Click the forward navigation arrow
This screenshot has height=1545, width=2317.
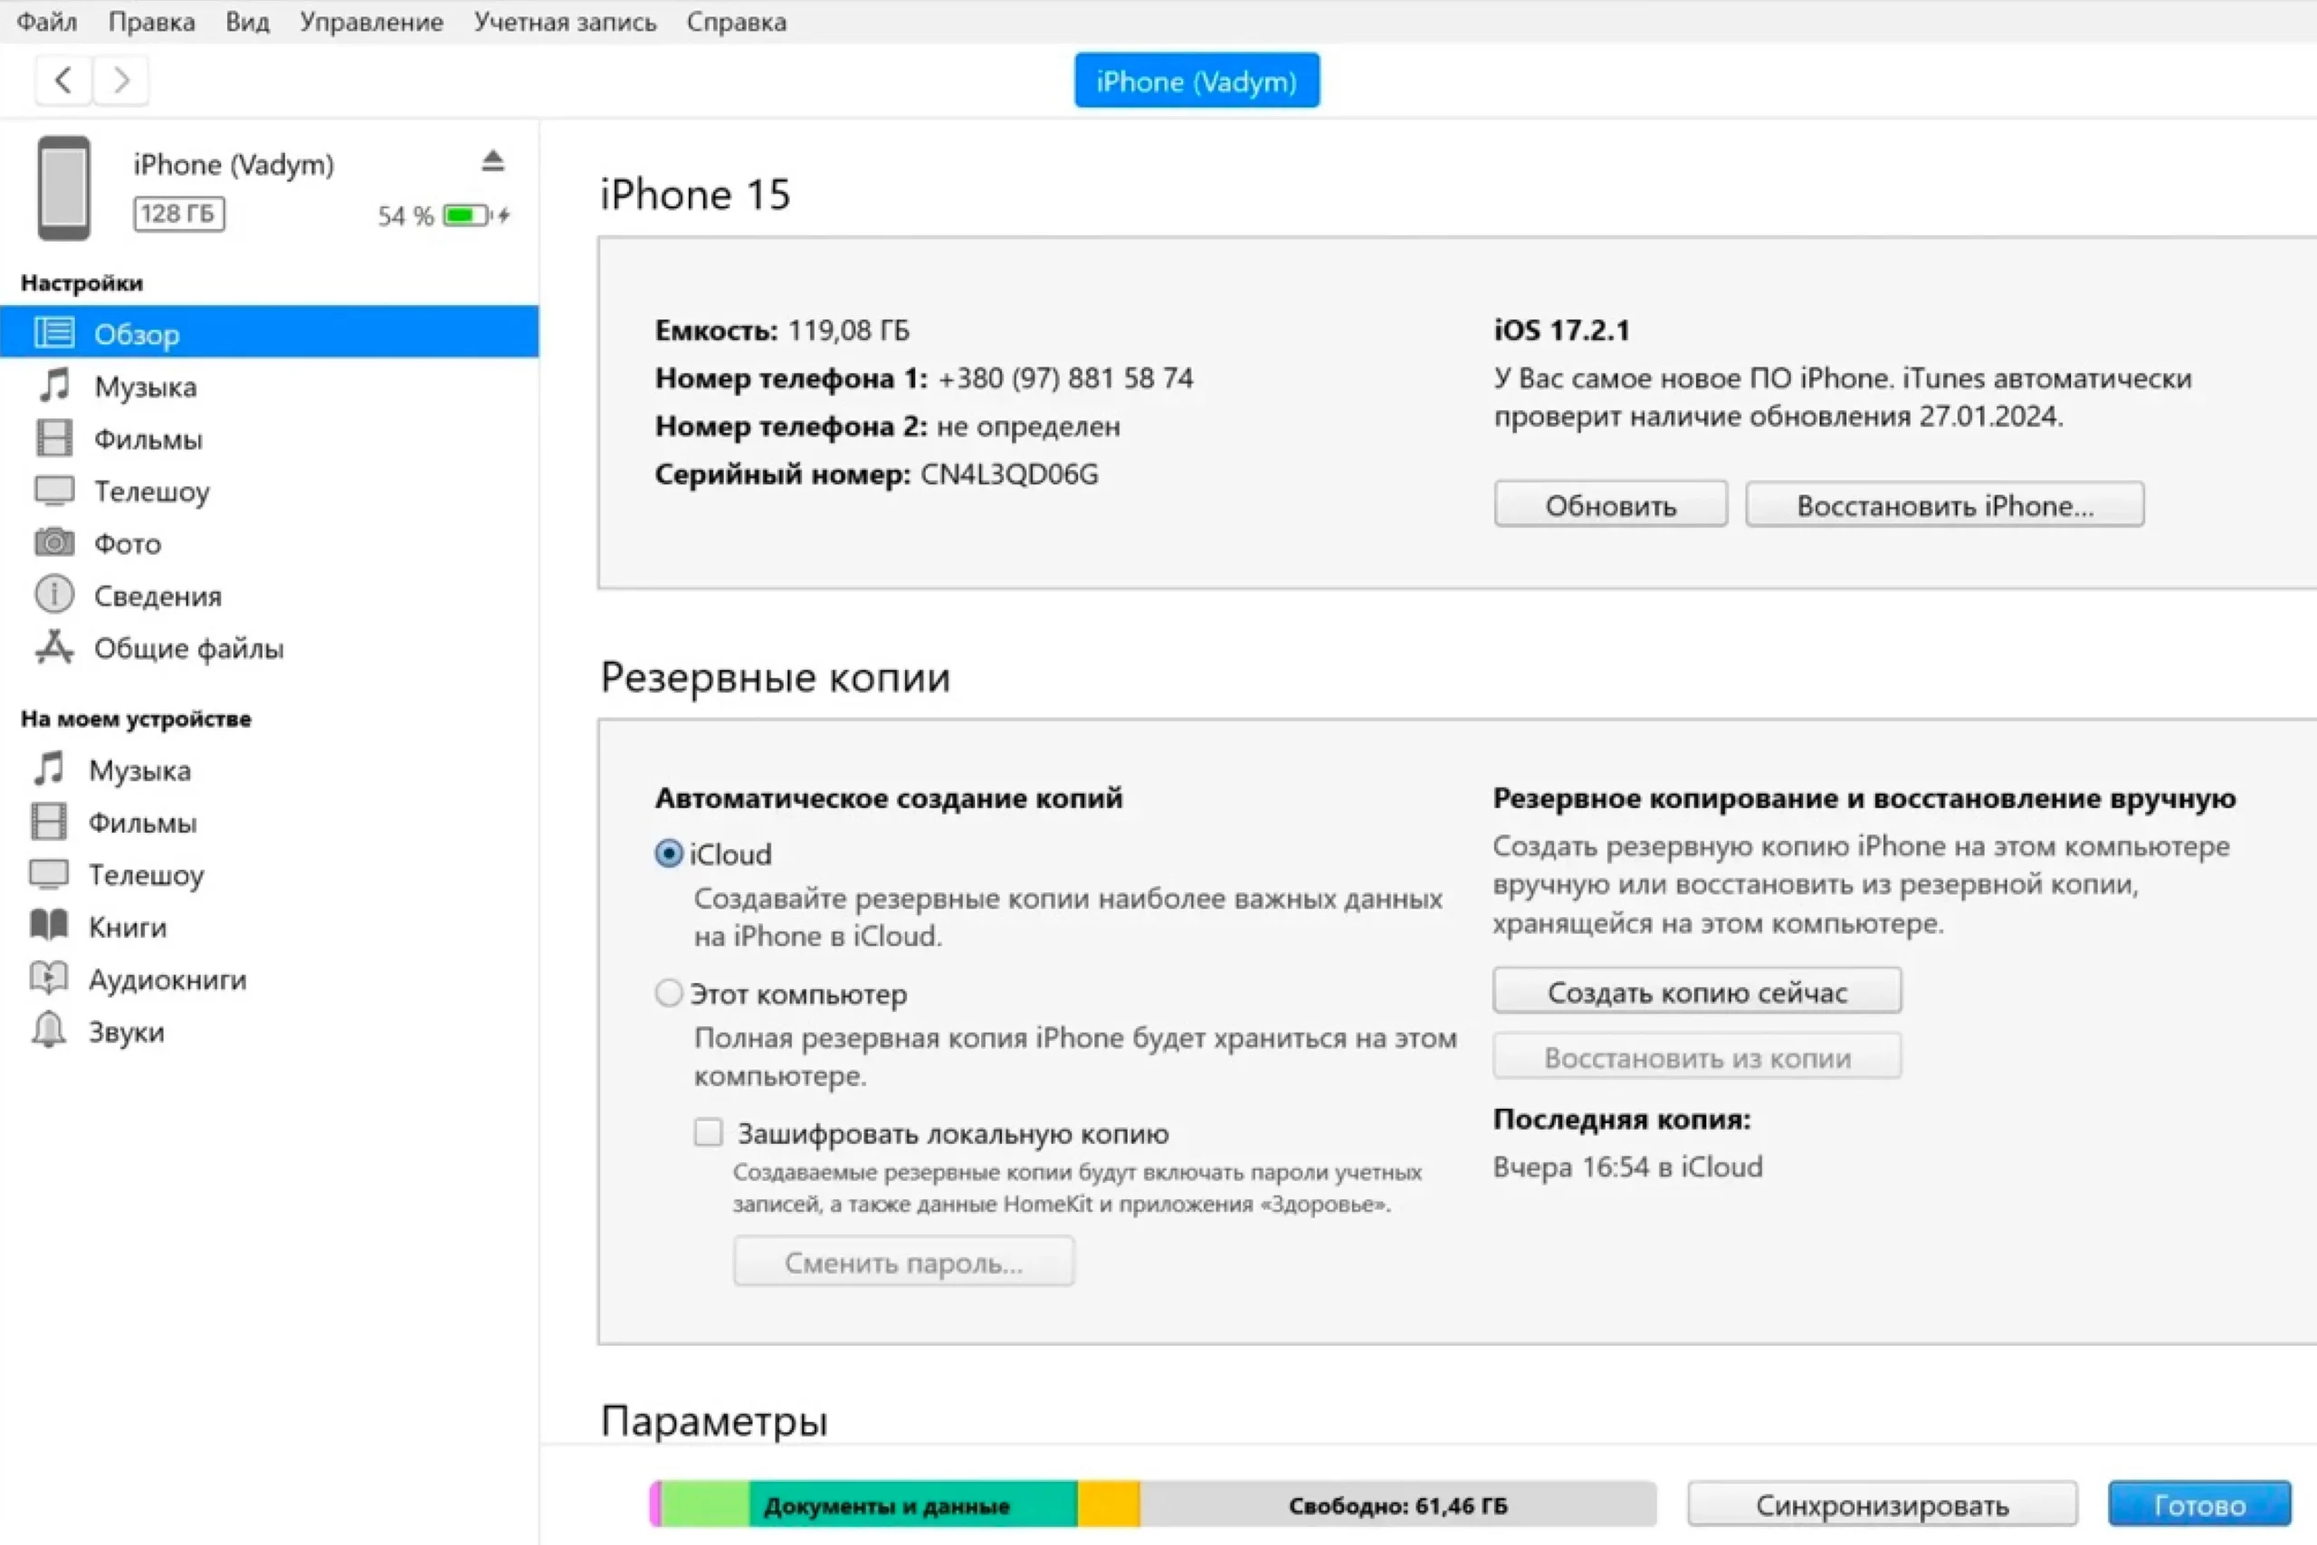[x=121, y=80]
